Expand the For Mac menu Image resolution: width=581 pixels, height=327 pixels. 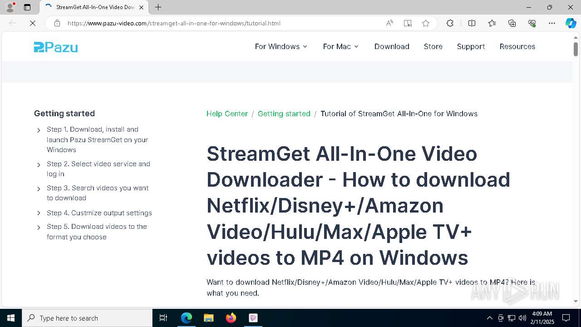(341, 46)
